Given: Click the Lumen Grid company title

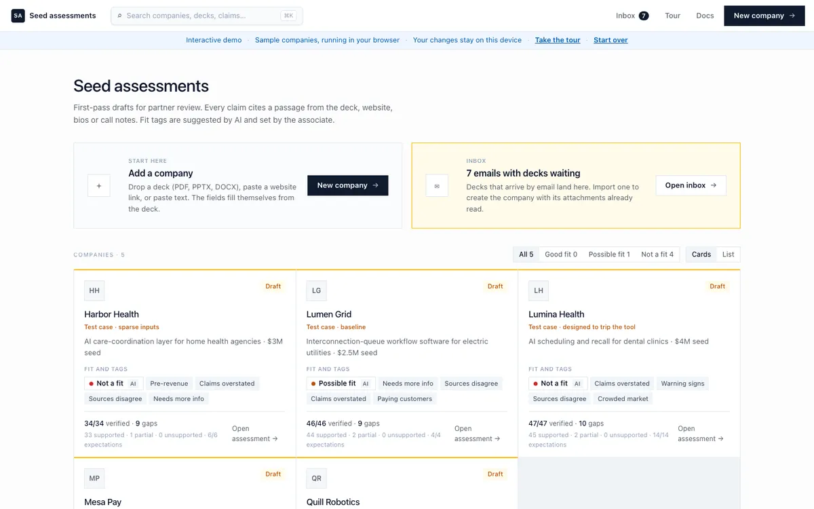Looking at the screenshot, I should tap(329, 314).
